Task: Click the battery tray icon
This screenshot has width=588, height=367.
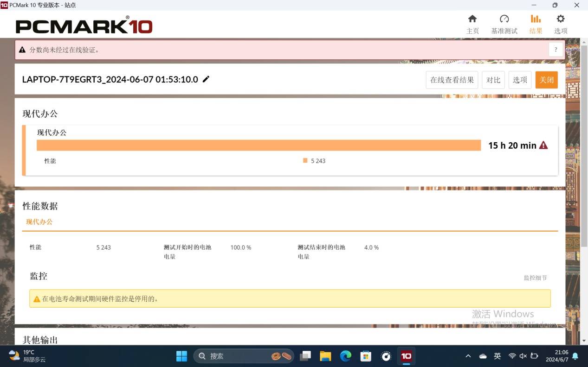Action: (534, 356)
